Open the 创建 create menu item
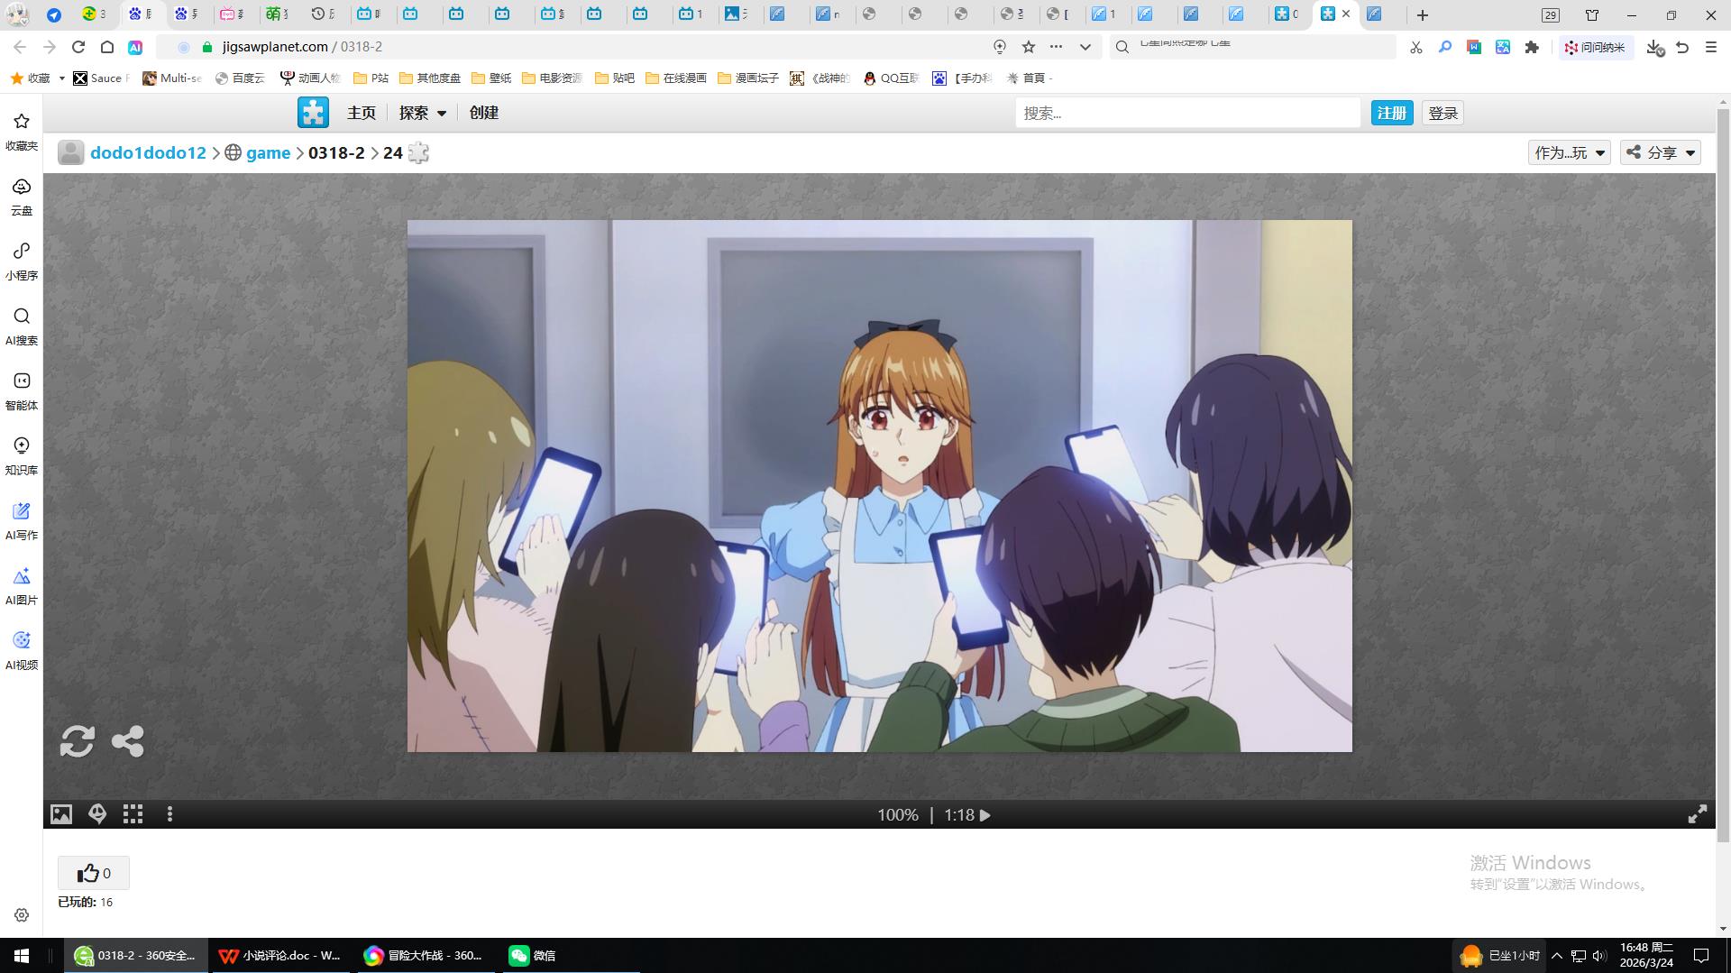The width and height of the screenshot is (1731, 973). point(484,113)
